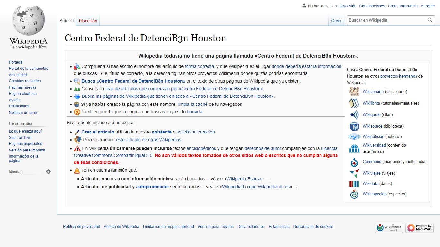
Task: Open the Contribuciones link at the top
Action: click(372, 6)
